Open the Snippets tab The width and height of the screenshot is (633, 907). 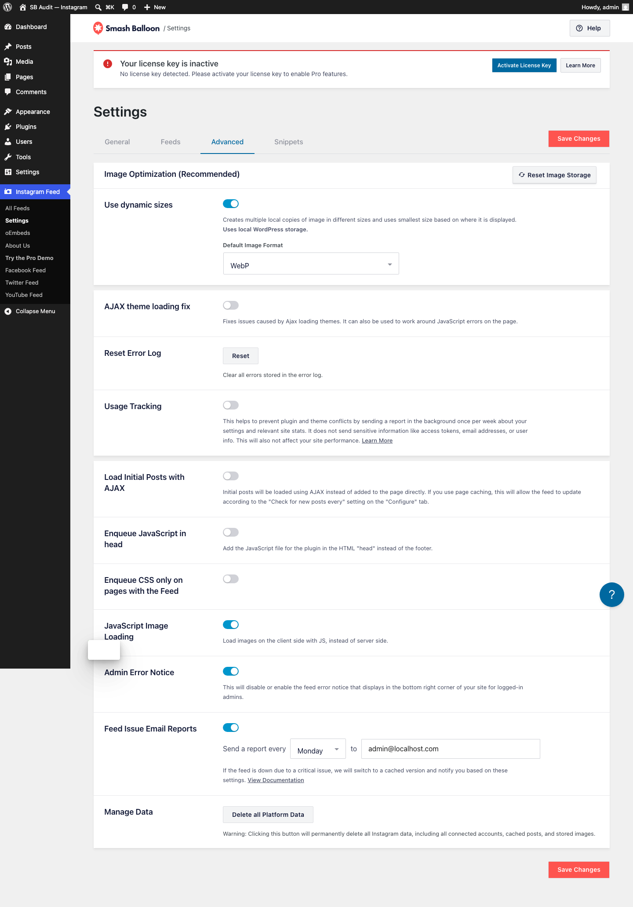[x=289, y=142]
